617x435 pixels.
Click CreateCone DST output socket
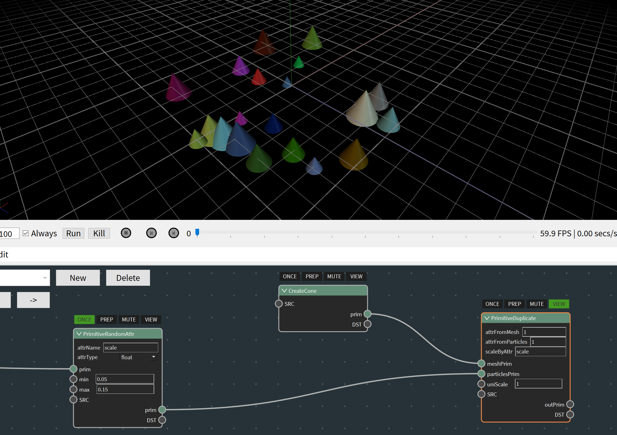[368, 324]
